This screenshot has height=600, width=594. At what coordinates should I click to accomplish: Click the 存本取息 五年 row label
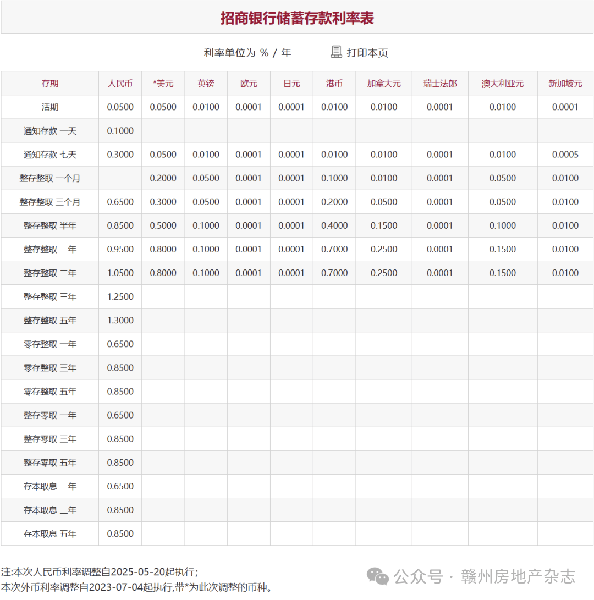(50, 534)
